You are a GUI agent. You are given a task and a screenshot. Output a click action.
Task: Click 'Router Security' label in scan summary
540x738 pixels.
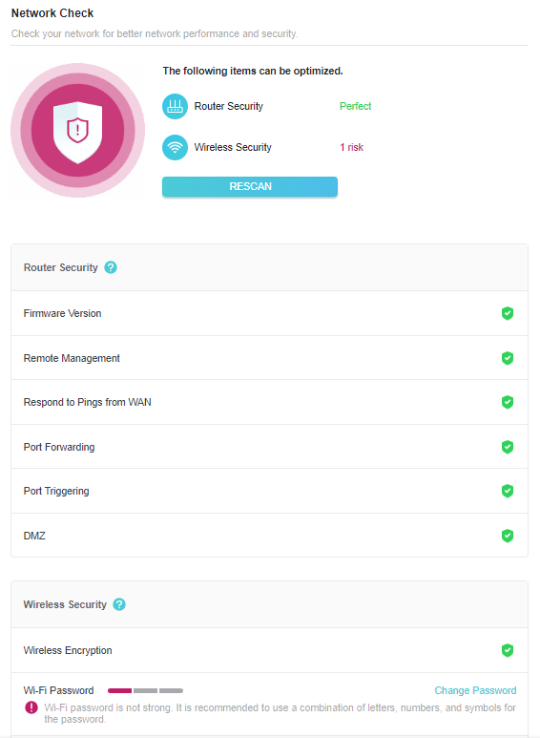click(229, 106)
